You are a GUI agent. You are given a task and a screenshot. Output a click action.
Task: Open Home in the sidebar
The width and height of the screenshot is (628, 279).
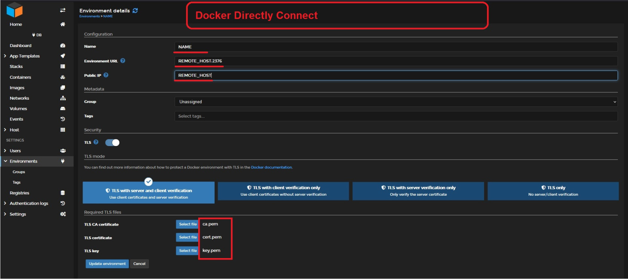click(16, 24)
